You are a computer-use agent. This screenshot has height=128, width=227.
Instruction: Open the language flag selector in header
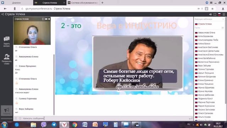tap(220, 14)
